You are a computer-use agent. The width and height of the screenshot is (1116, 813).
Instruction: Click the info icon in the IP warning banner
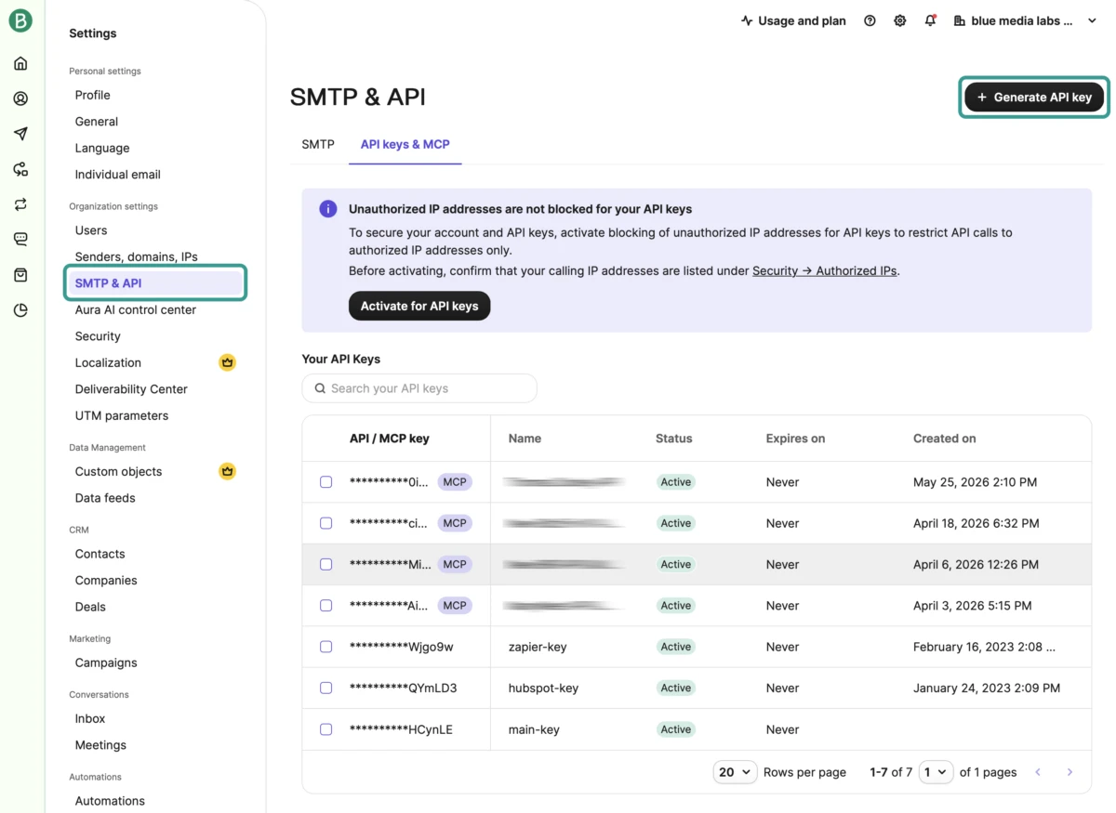[328, 209]
